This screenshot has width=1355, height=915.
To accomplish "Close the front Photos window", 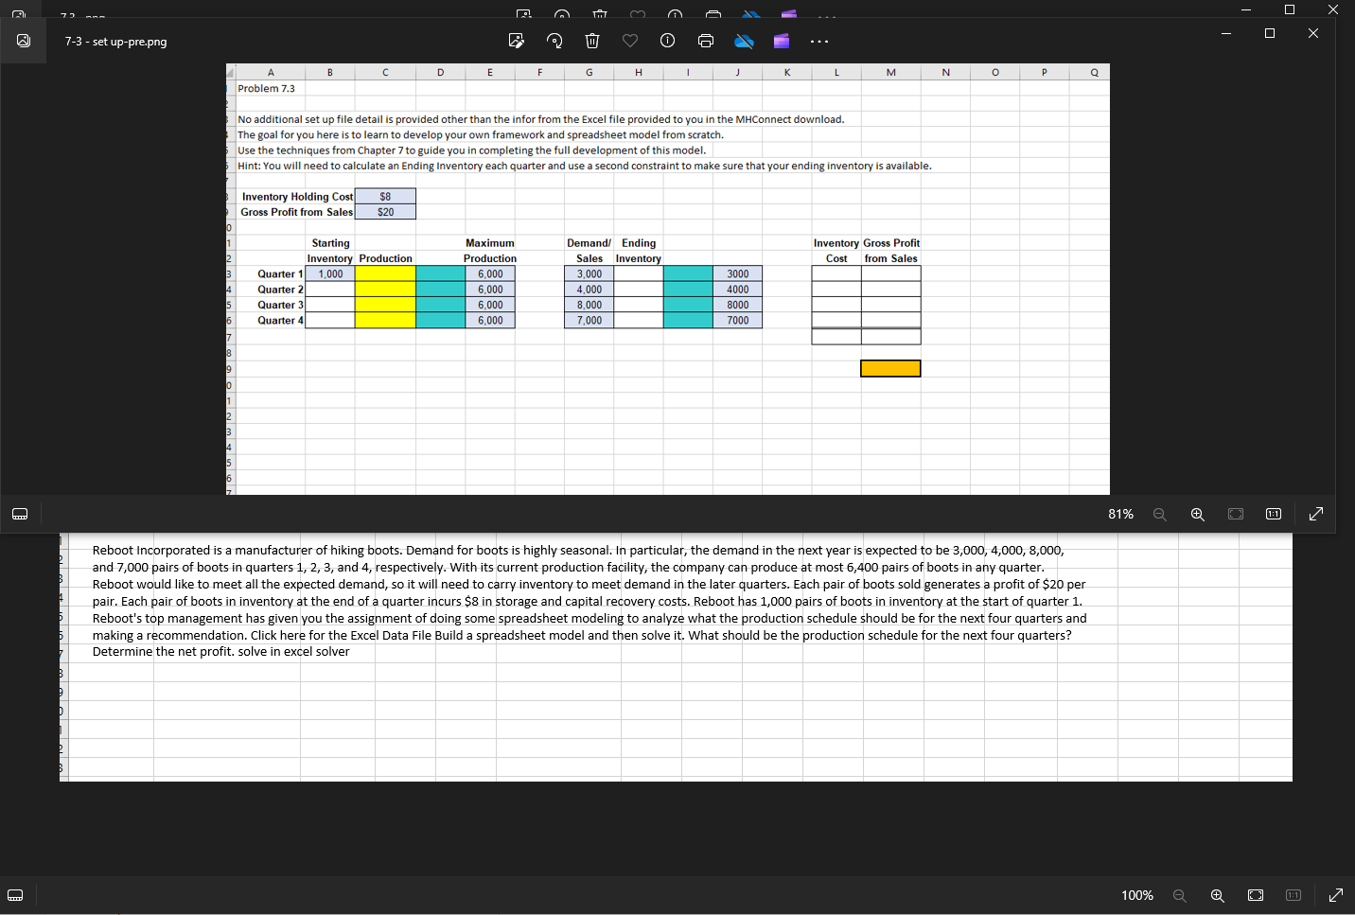I will (1313, 33).
